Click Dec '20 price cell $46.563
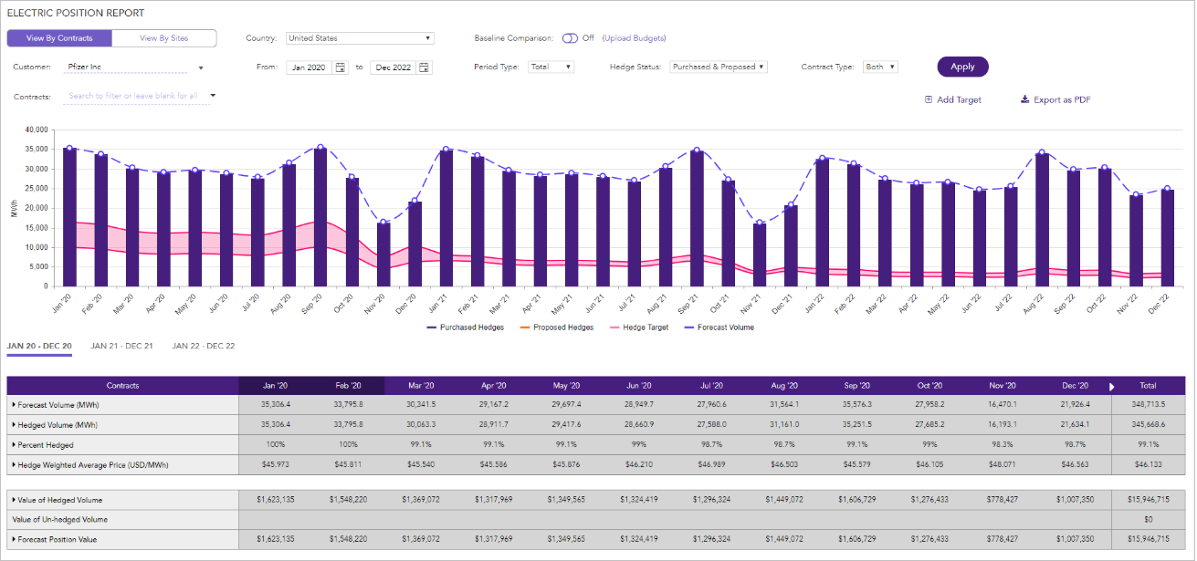 point(1076,465)
